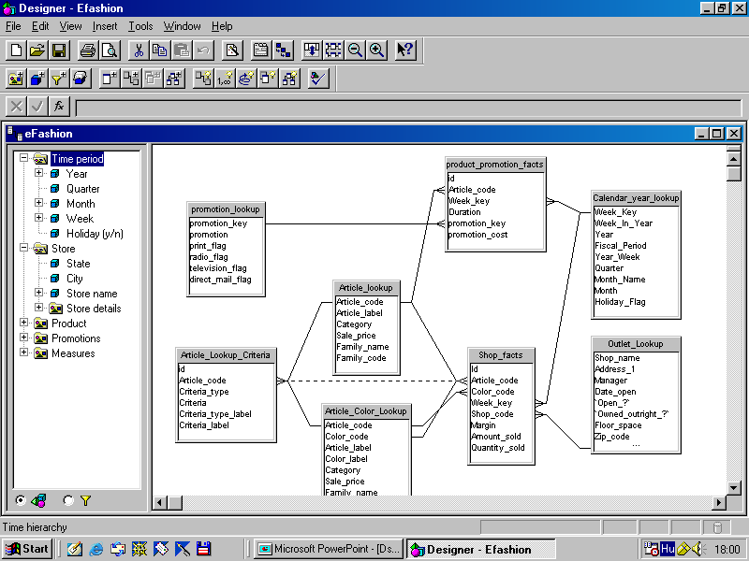Screen dimensions: 749x561
Task: Expand the Promotions class
Action: [x=24, y=338]
